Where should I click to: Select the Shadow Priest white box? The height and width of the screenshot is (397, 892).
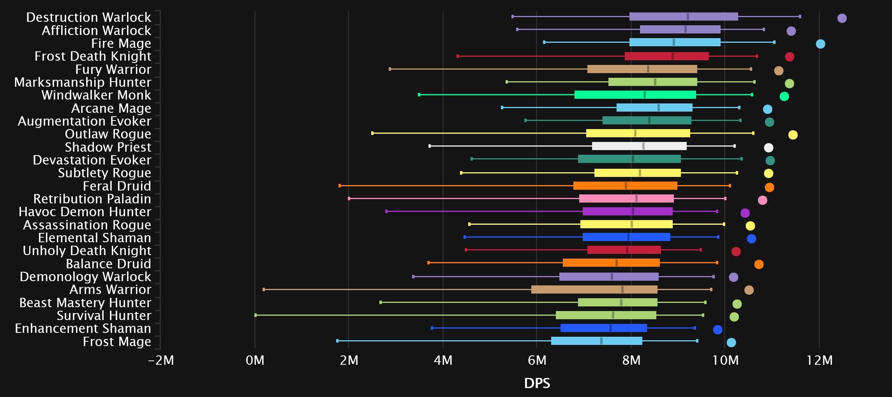639,146
